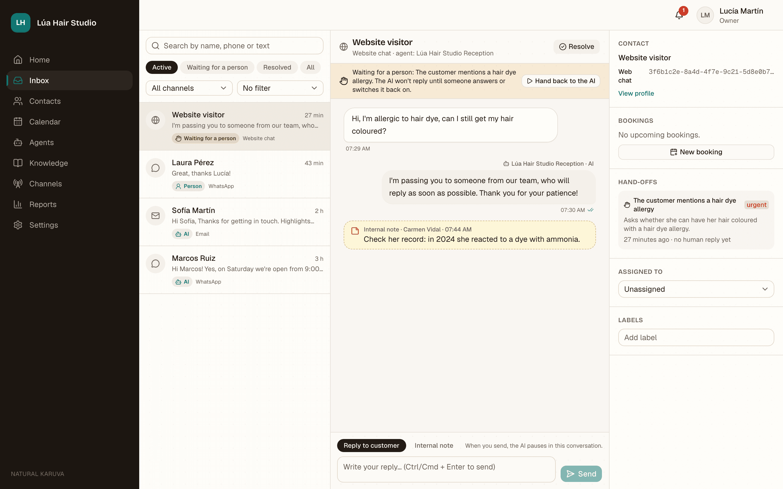Select the Waiting for a person tab
This screenshot has height=489, width=783.
coord(217,67)
